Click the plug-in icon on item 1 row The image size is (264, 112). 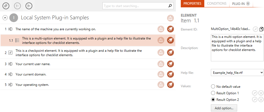coord(170,29)
